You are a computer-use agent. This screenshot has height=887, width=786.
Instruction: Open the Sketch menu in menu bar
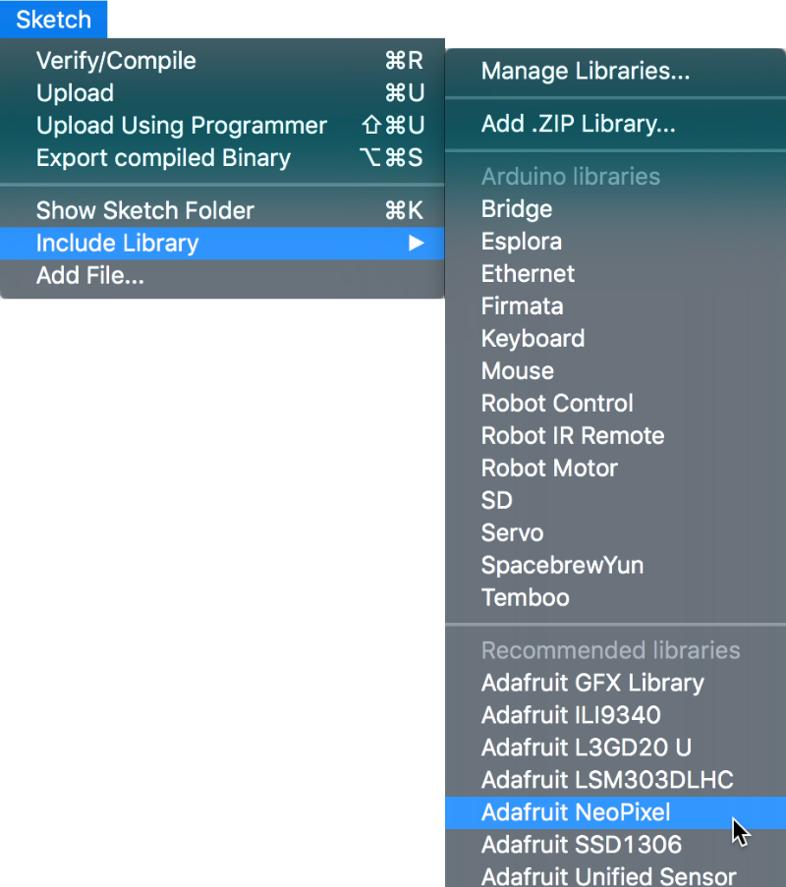click(x=53, y=20)
